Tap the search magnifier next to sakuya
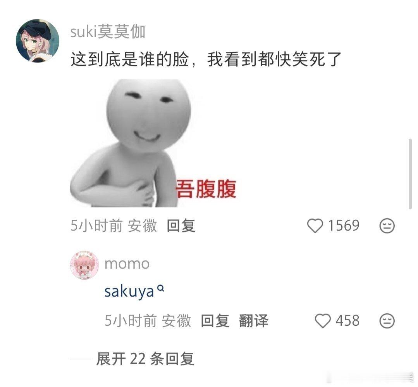418x387 pixels. [x=161, y=288]
